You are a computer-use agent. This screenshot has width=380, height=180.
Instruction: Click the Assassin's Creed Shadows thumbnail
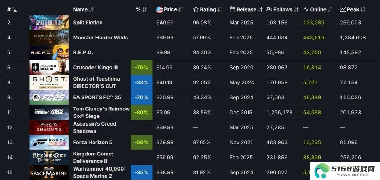point(49,127)
